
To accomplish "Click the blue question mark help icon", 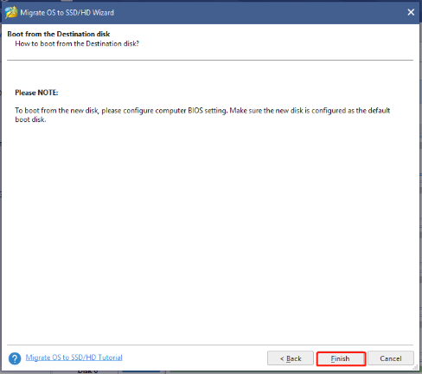I will [15, 358].
